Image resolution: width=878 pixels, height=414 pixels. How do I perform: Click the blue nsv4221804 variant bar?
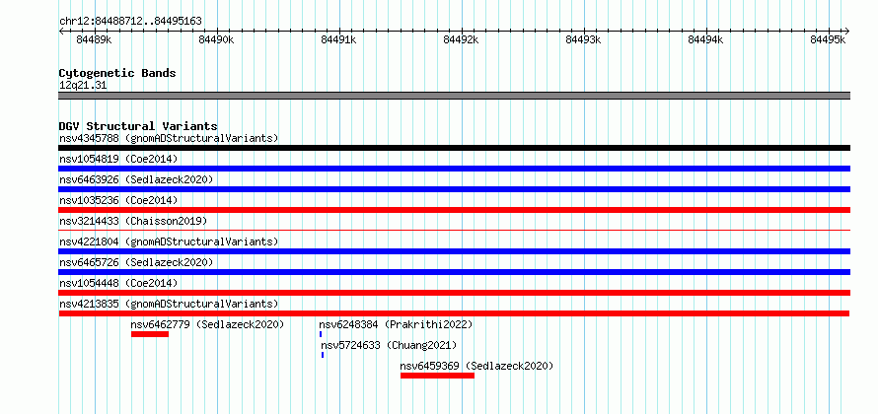point(454,251)
